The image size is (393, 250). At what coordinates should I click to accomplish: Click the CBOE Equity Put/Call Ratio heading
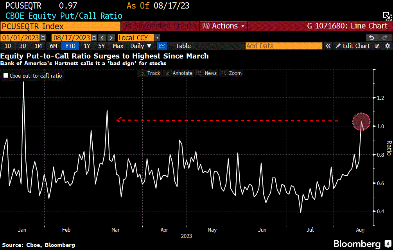[x=64, y=16]
